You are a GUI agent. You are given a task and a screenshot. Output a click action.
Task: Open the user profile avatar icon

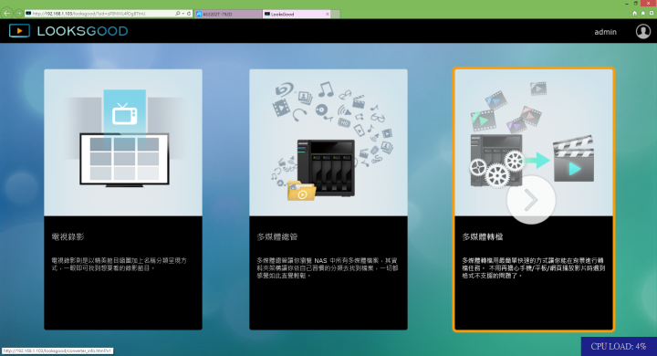643,31
